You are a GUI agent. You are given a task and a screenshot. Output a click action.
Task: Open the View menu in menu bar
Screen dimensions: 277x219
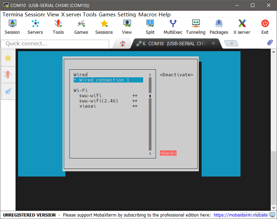pos(53,15)
